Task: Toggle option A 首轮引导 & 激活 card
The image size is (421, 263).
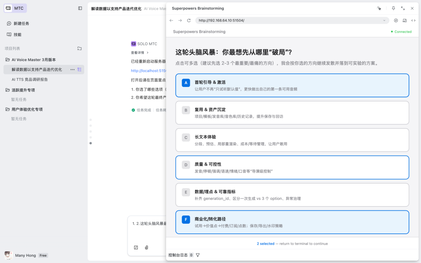Action: click(292, 85)
